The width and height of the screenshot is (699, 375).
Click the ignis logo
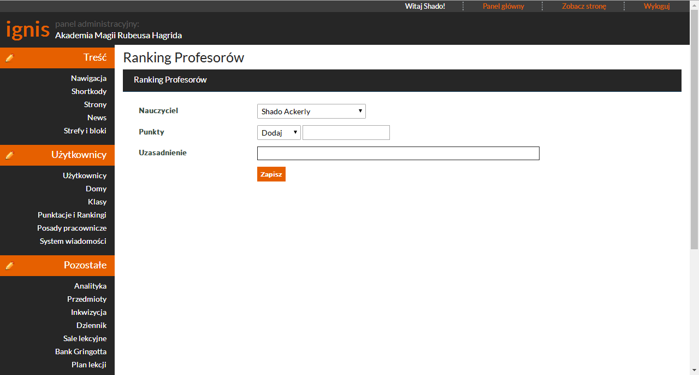[27, 30]
